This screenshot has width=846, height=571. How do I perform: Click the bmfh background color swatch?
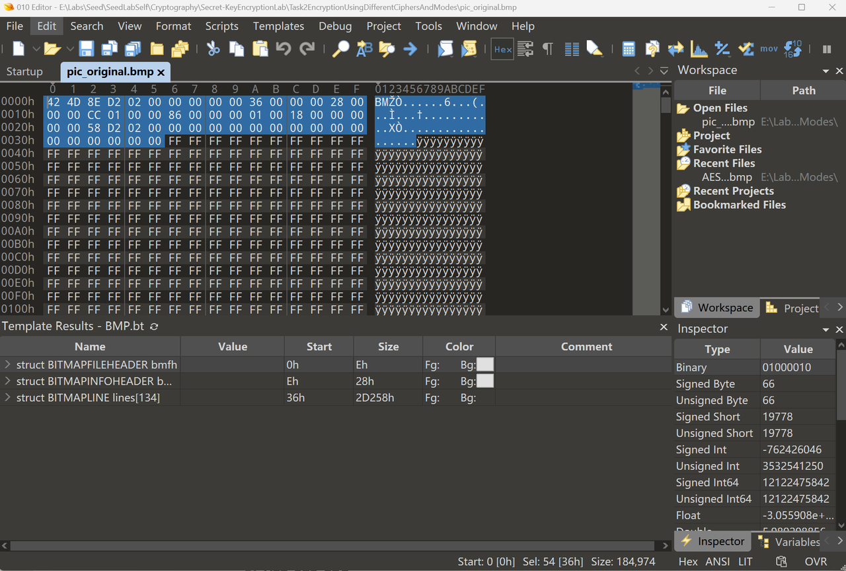(485, 365)
